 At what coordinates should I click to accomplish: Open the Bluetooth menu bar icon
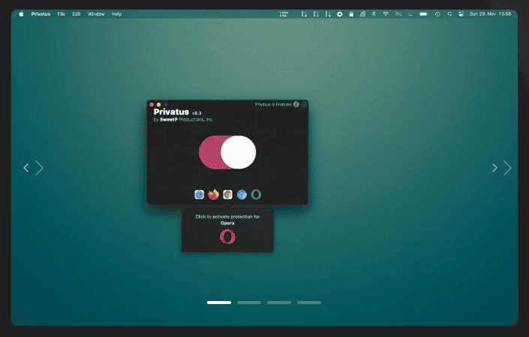pos(374,14)
